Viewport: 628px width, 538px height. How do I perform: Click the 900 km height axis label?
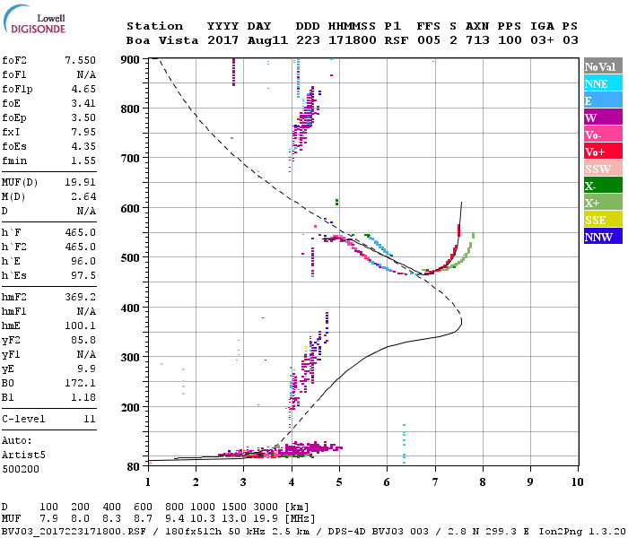pyautogui.click(x=130, y=60)
